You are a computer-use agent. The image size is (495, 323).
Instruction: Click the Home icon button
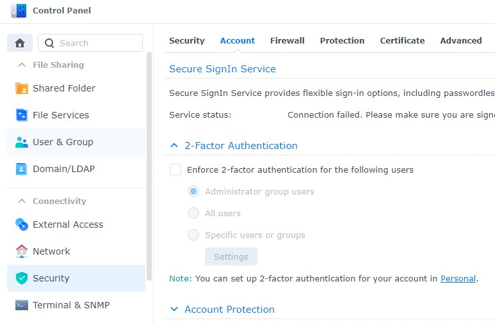click(x=20, y=43)
